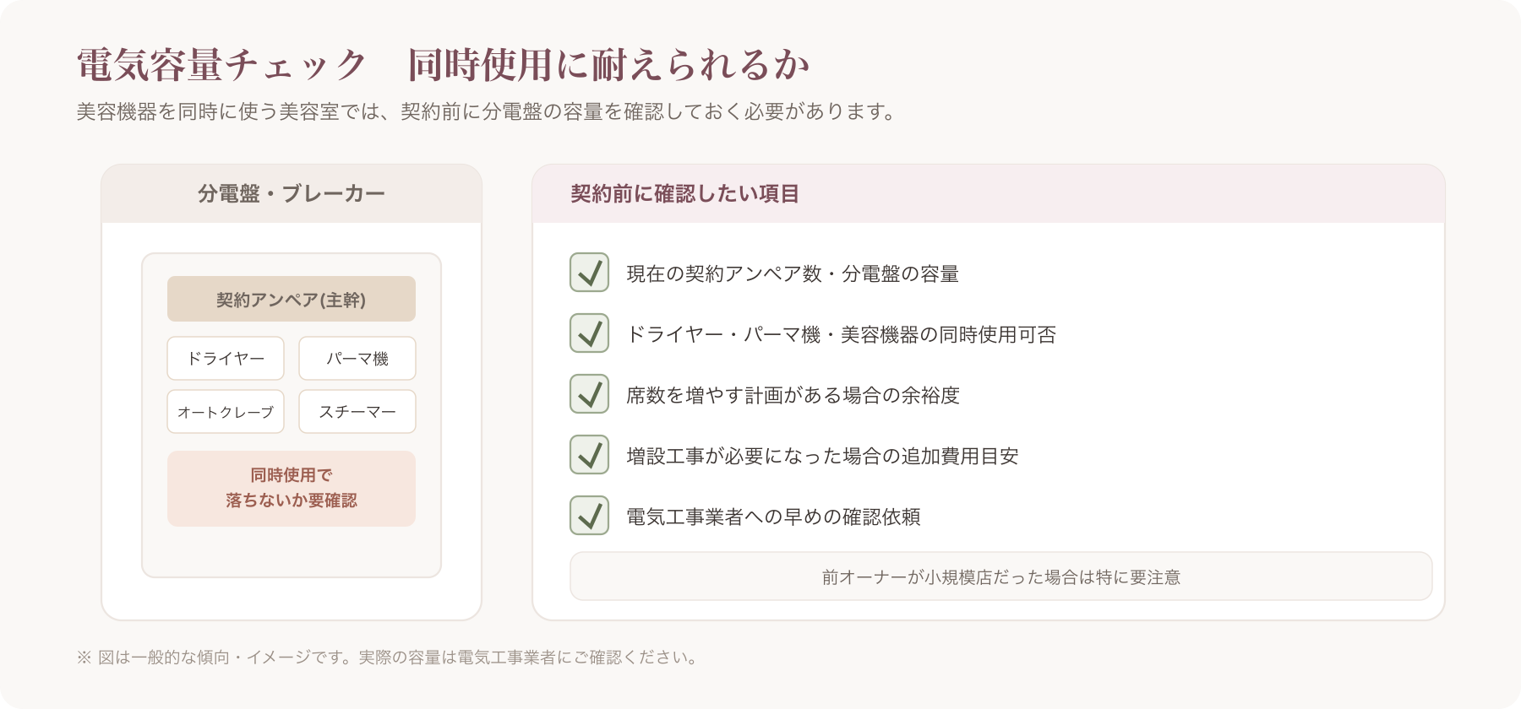Uncheck 増設工事 追加費用目安 checkbox
Viewport: 1521px width, 709px height.
[590, 455]
